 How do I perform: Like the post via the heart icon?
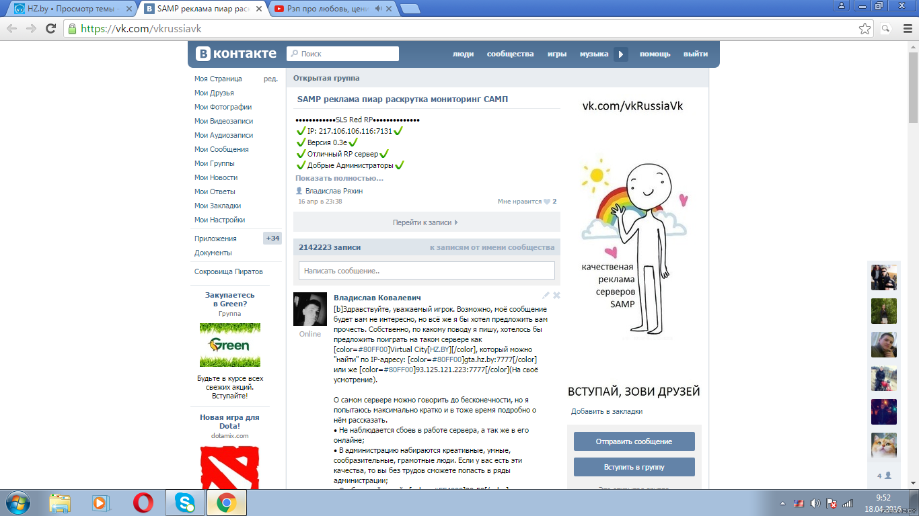[x=547, y=202]
